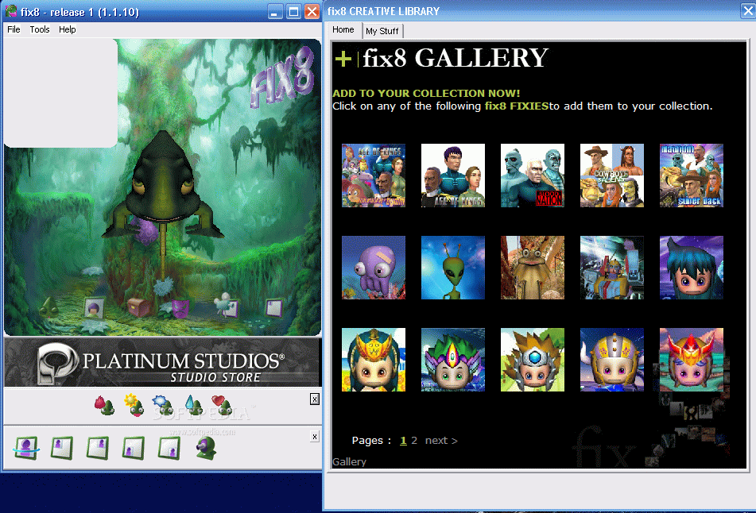Add the purple octopus fixie thumbnail
This screenshot has width=756, height=513.
(374, 268)
